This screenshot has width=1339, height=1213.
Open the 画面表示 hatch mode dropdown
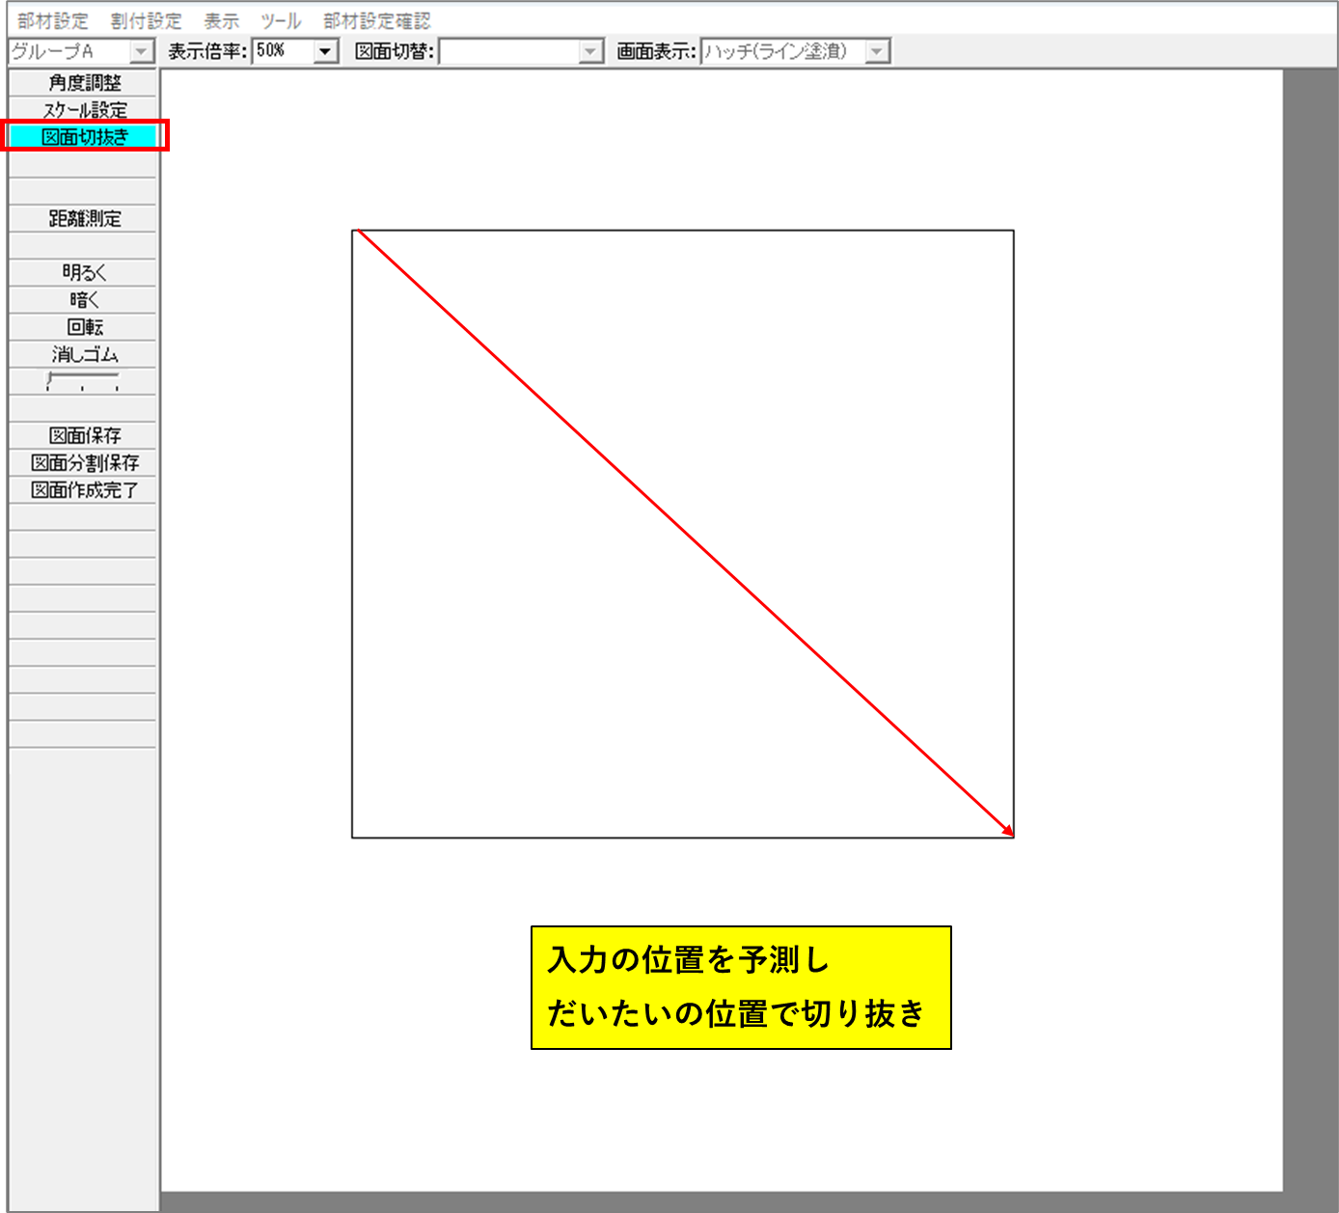[876, 51]
